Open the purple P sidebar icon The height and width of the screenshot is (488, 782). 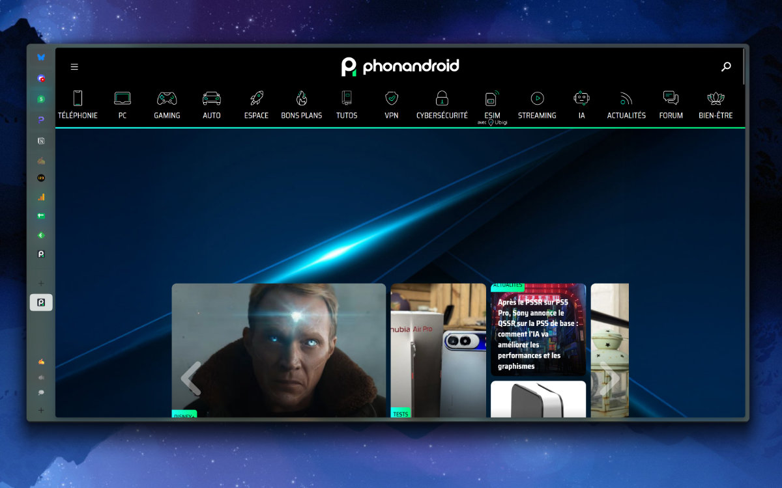pos(41,120)
